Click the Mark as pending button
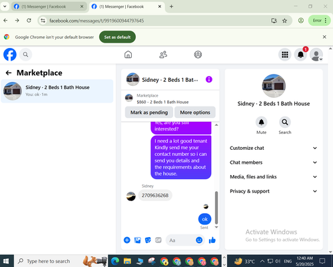The image size is (333, 267). (149, 113)
